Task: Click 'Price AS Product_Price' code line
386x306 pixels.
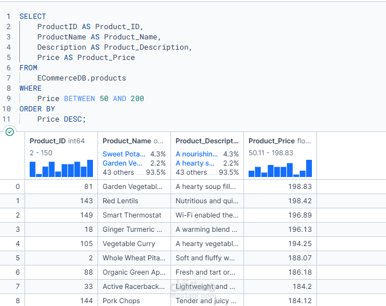Action: [86, 58]
